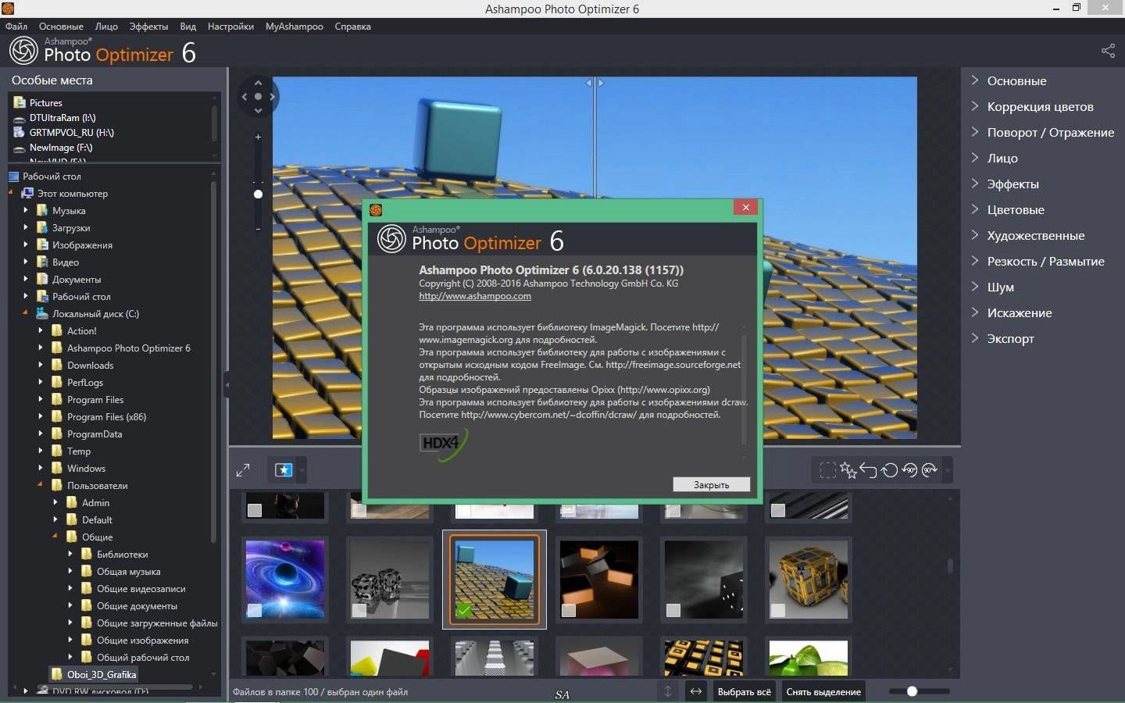1125x703 pixels.
Task: Click Выбрать всё button
Action: (744, 691)
